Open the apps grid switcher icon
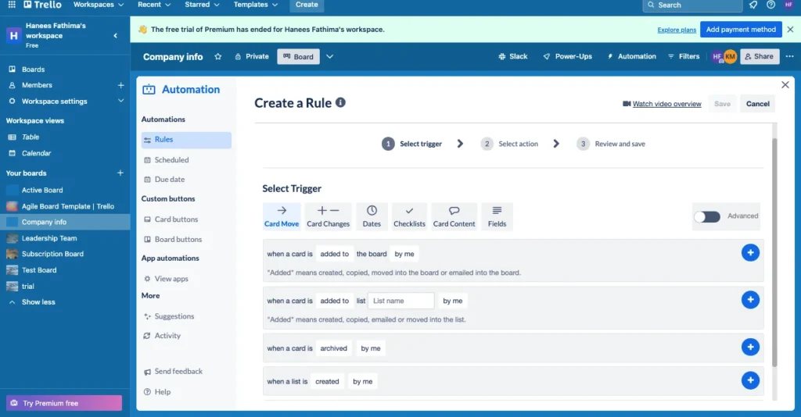Image resolution: width=801 pixels, height=417 pixels. [x=11, y=5]
